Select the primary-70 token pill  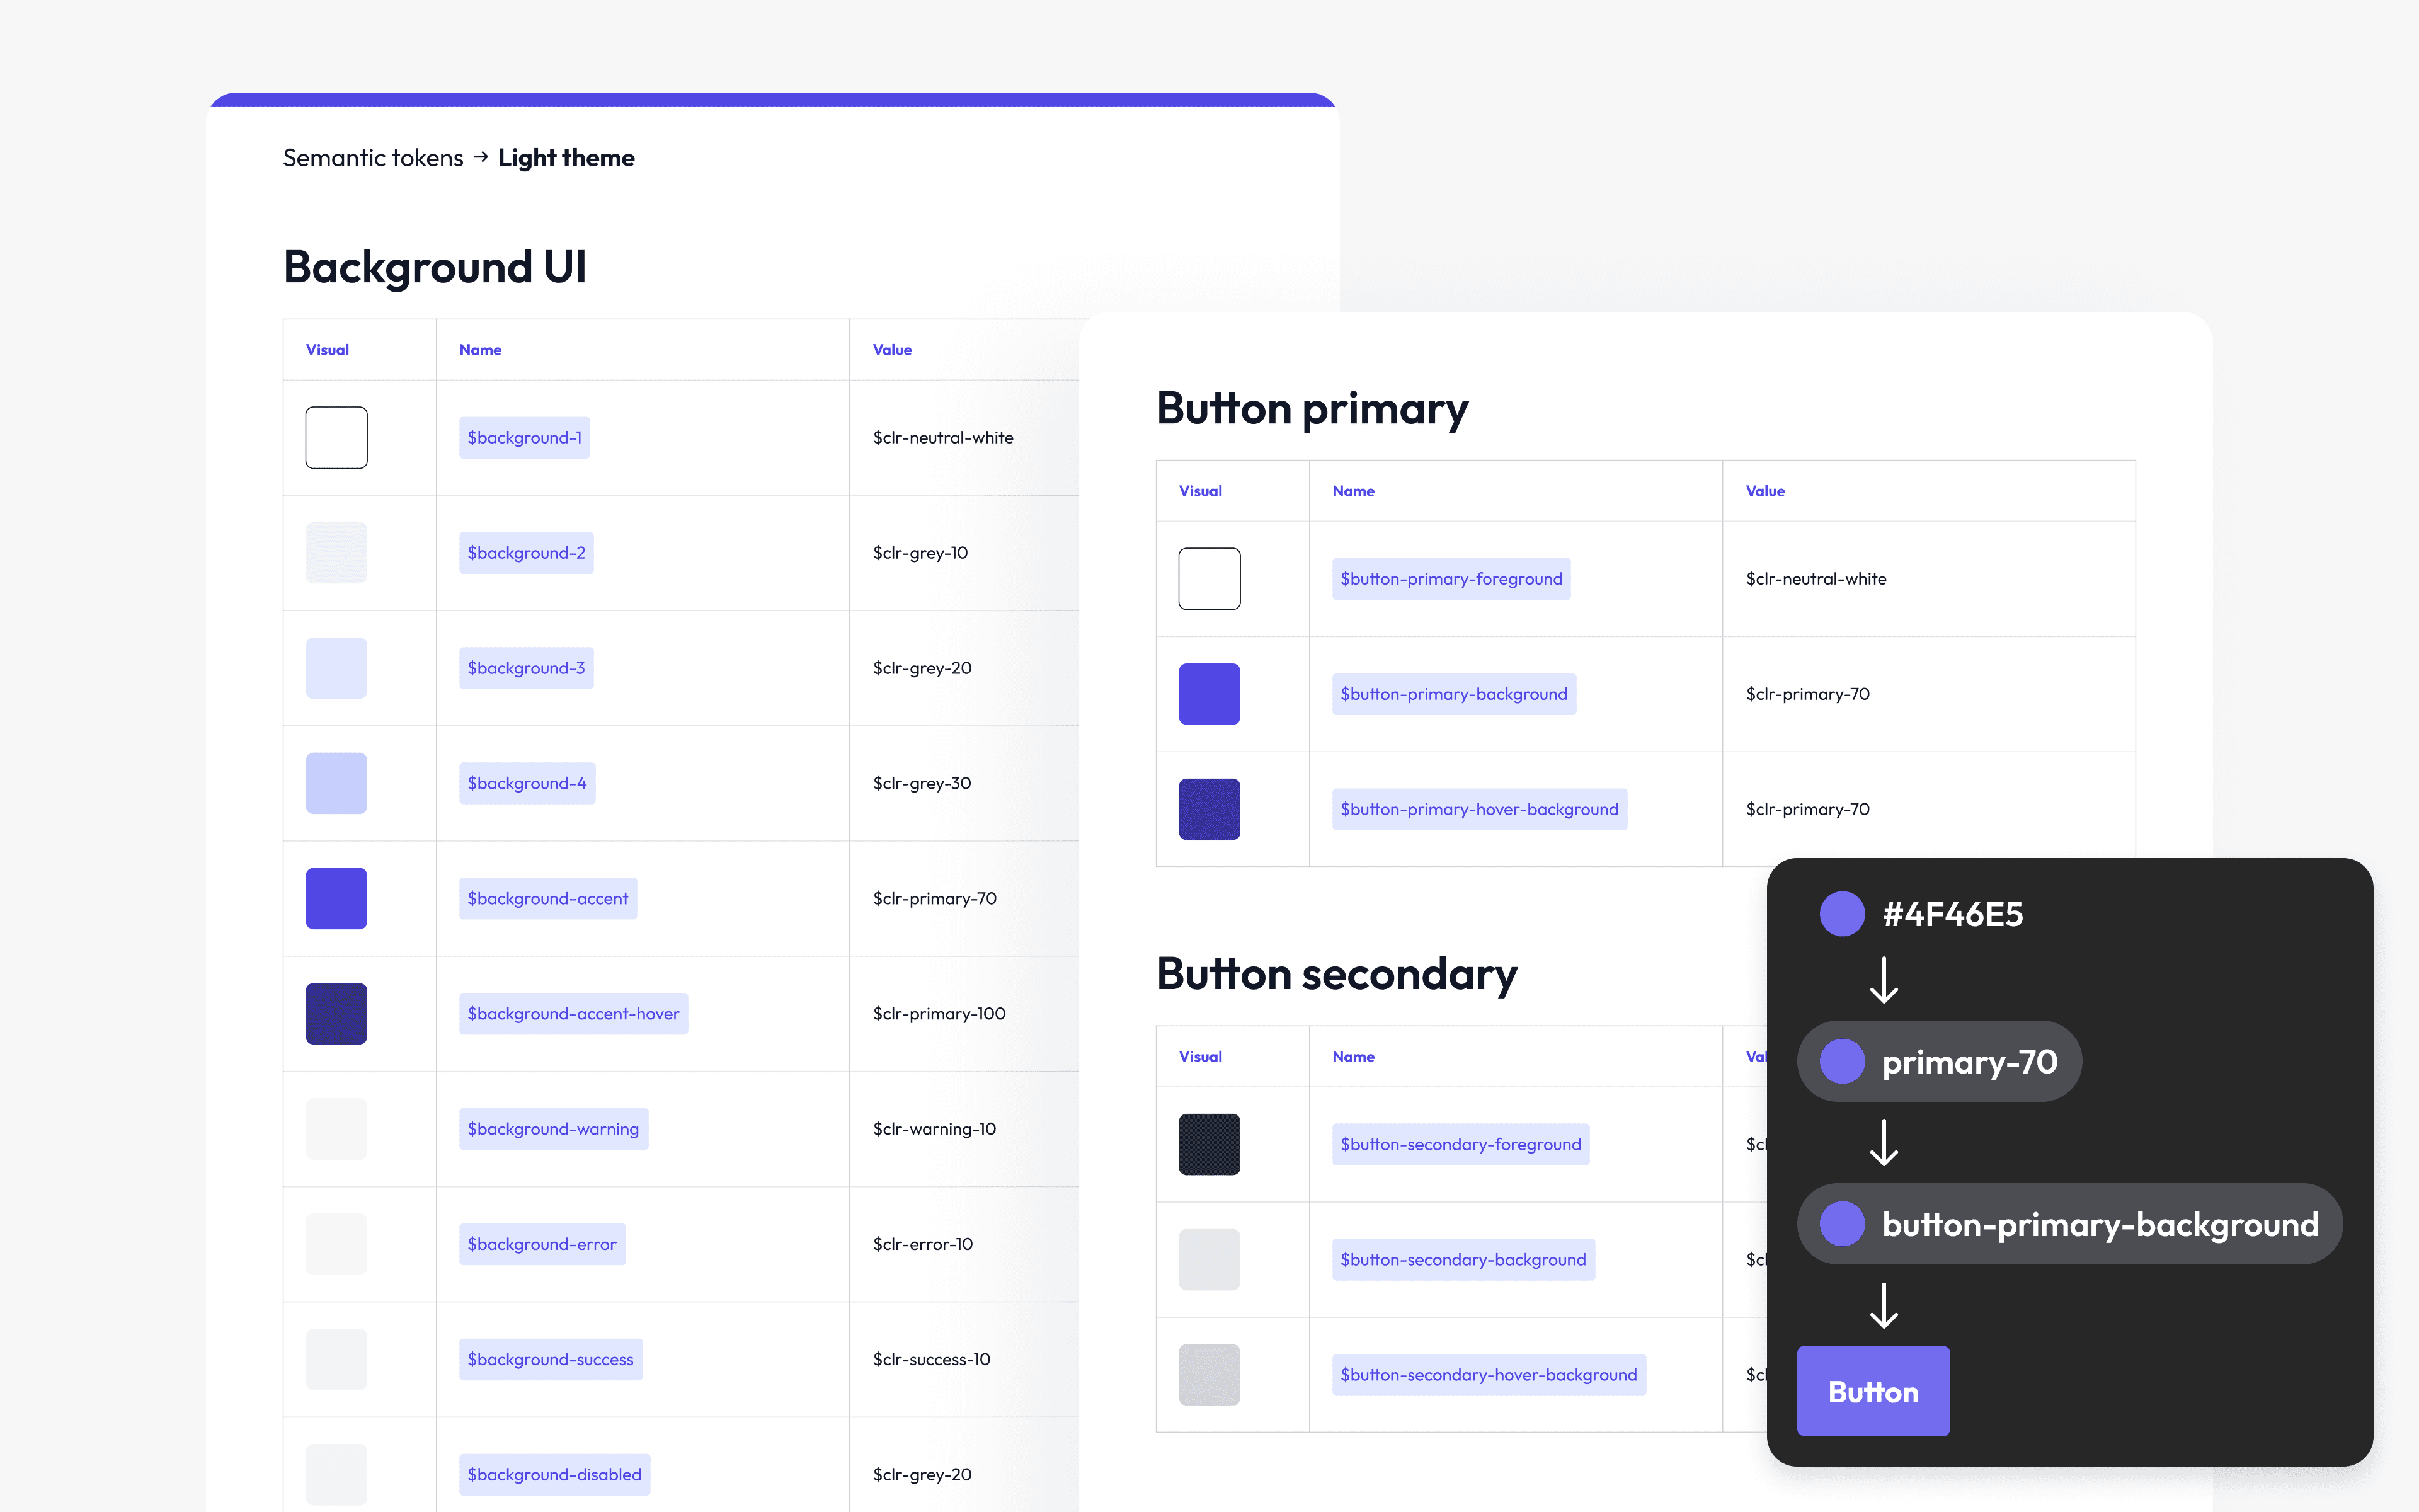click(x=1938, y=1061)
